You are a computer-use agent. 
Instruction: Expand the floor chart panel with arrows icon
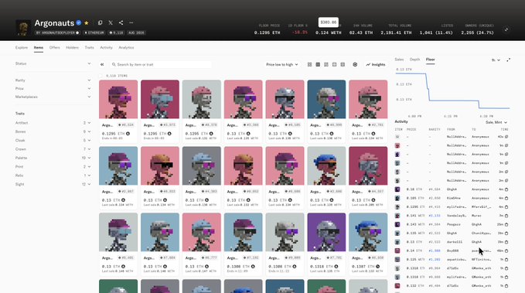pos(508,60)
